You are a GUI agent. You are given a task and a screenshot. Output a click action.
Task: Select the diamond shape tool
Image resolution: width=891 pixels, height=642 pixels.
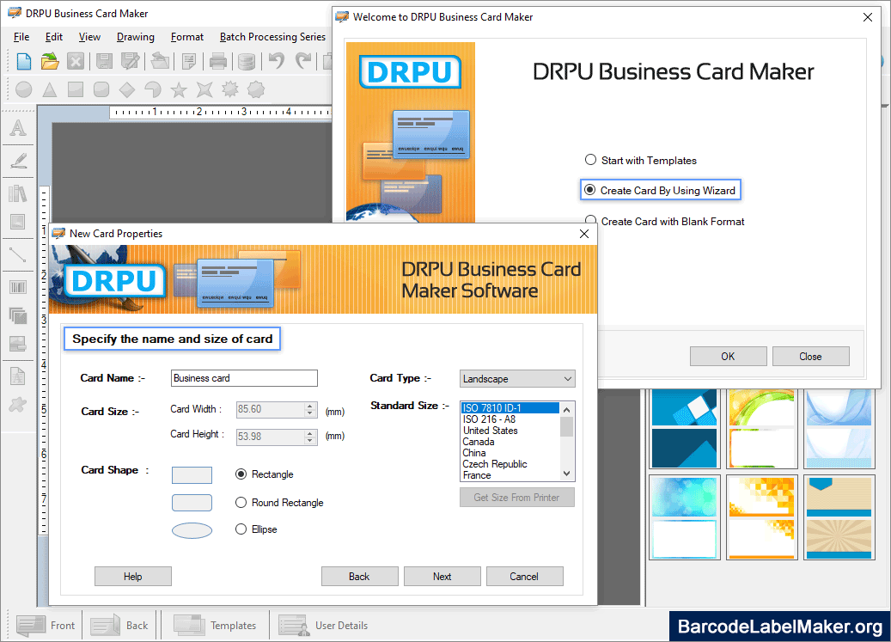click(127, 89)
